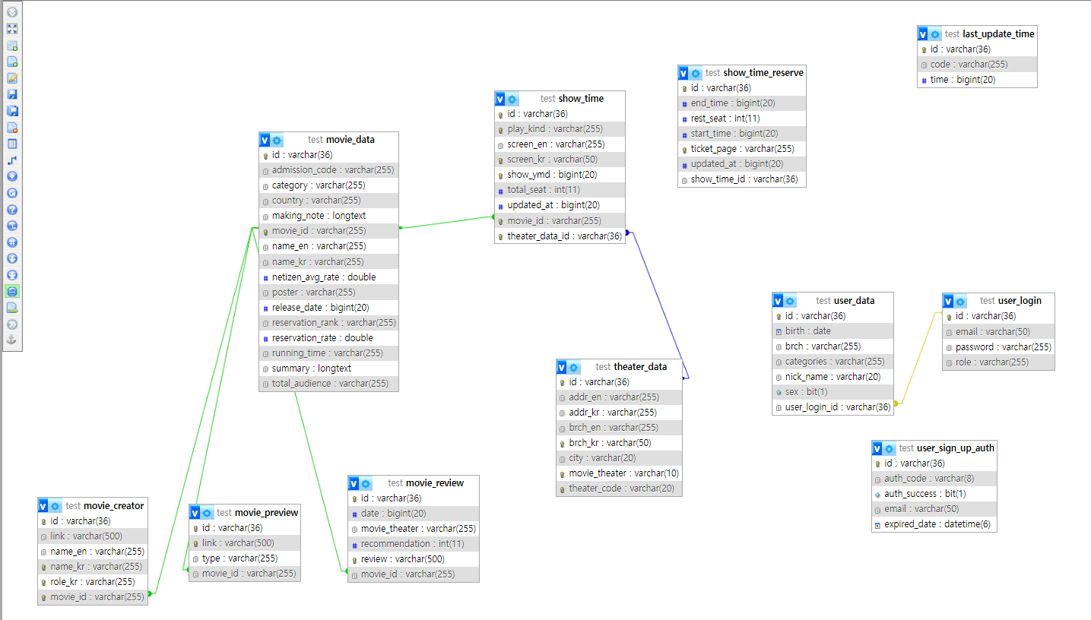Click expired_date column in user_sign_up_auth
Screen dimensions: 1091x620
pos(934,524)
